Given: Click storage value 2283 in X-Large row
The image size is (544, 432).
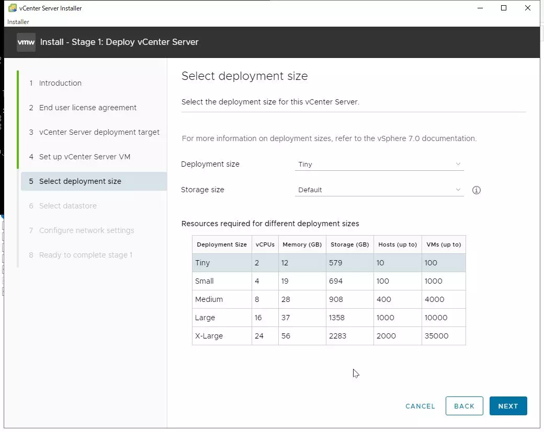Looking at the screenshot, I should point(337,336).
